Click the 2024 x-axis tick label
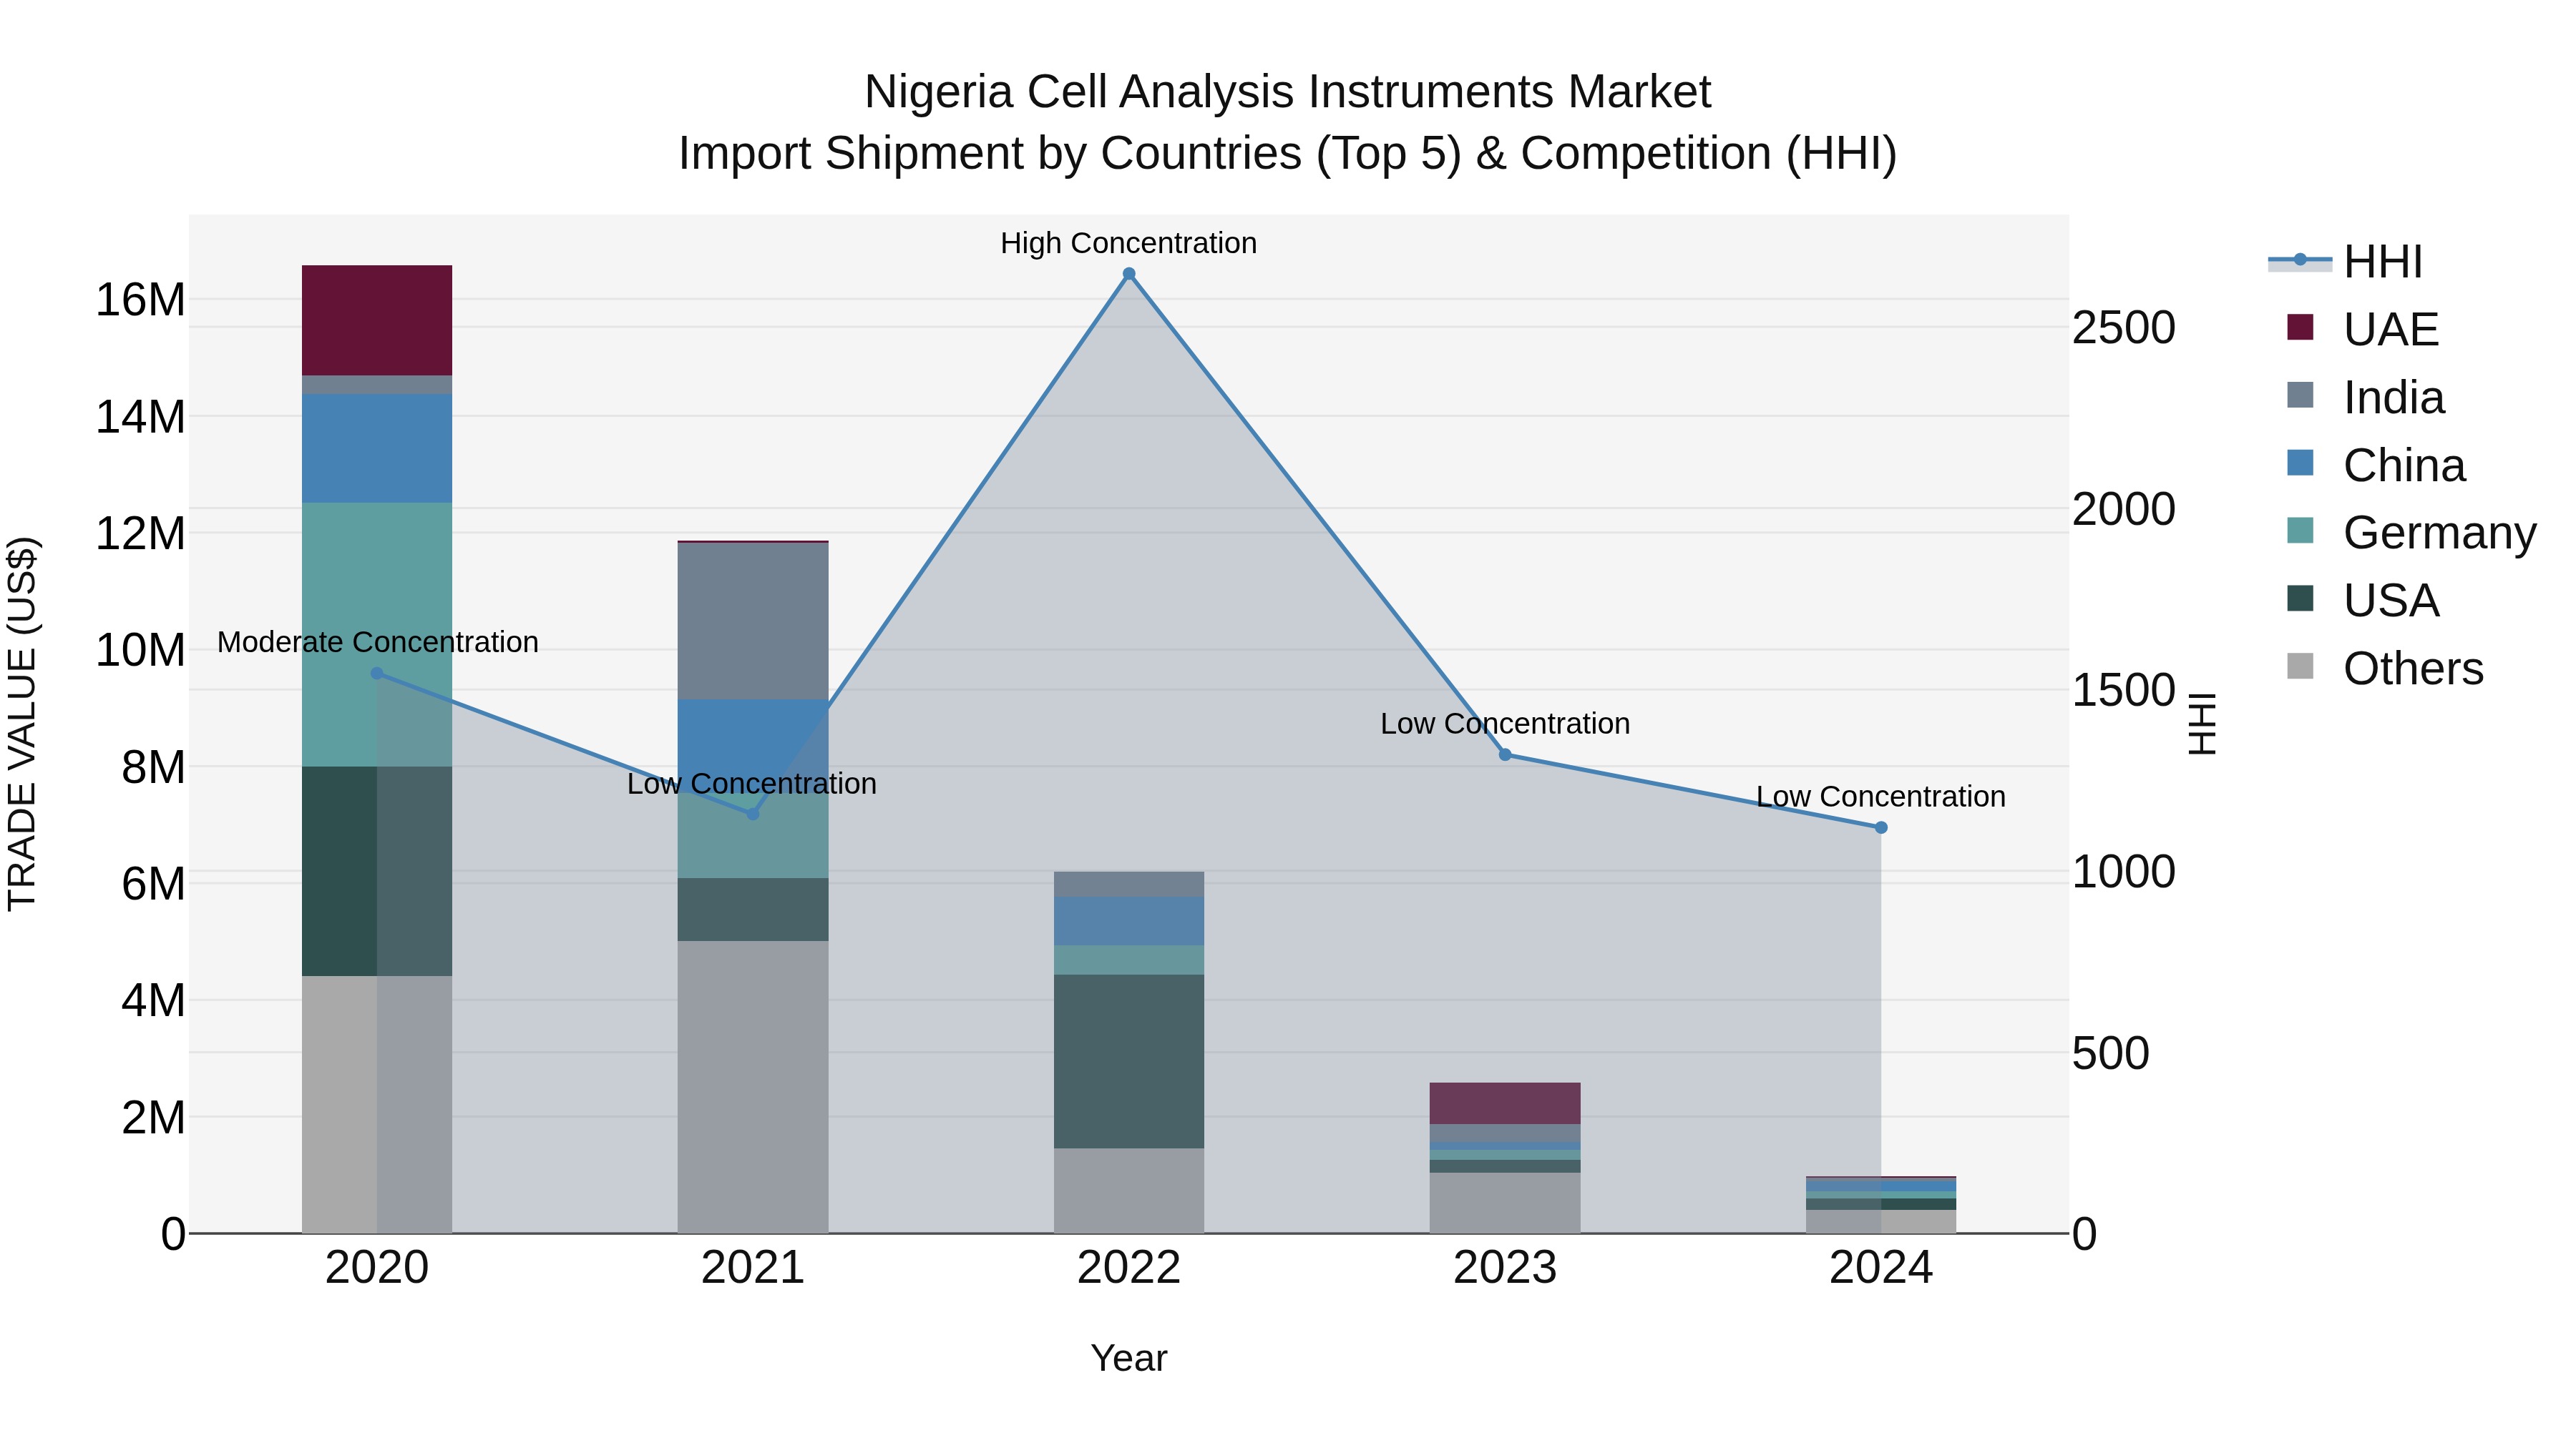The width and height of the screenshot is (2576, 1448). (x=1881, y=1268)
